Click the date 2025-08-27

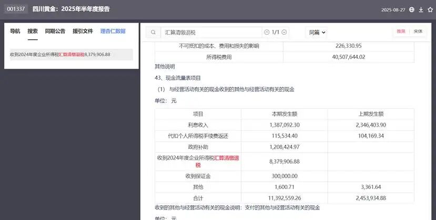pos(393,9)
